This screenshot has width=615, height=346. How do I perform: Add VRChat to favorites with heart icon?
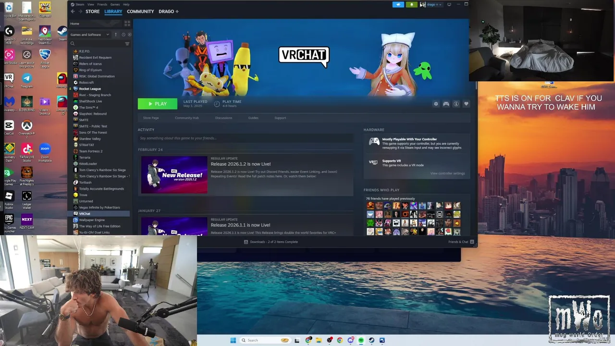[466, 104]
